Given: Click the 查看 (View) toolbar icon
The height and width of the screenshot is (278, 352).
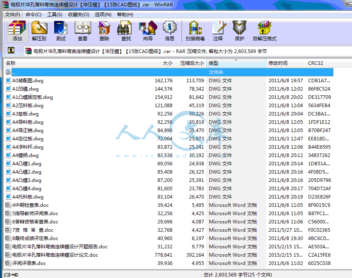Looking at the screenshot, I should (x=83, y=31).
